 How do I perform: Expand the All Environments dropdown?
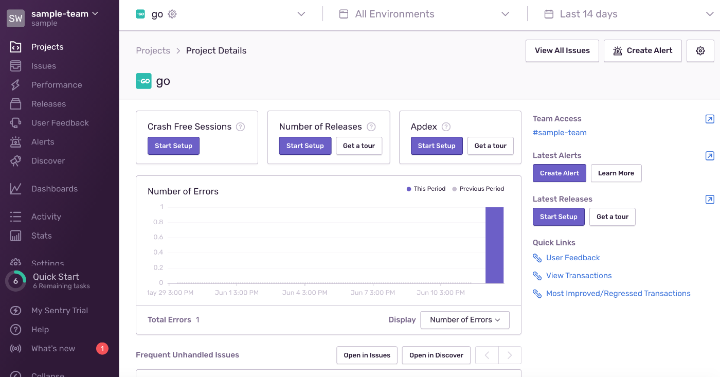(x=425, y=14)
